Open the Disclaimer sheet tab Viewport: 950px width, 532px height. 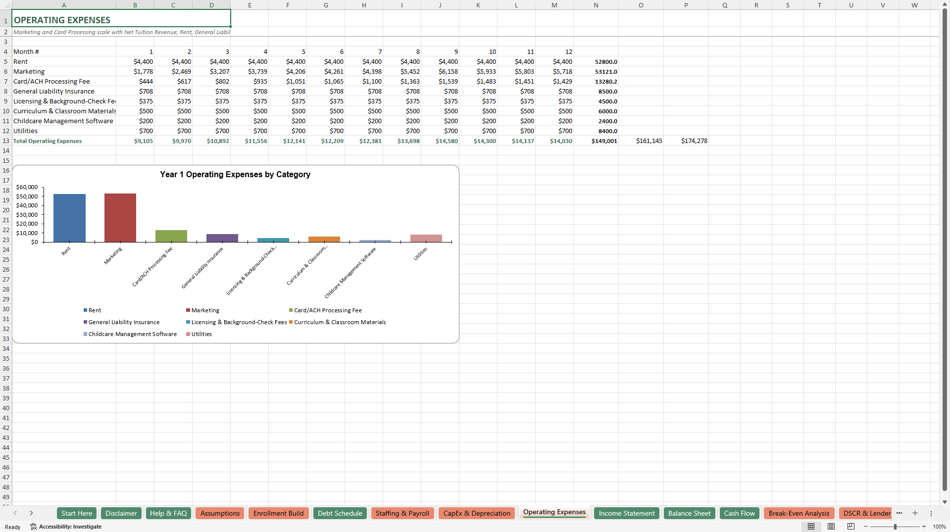tap(121, 513)
